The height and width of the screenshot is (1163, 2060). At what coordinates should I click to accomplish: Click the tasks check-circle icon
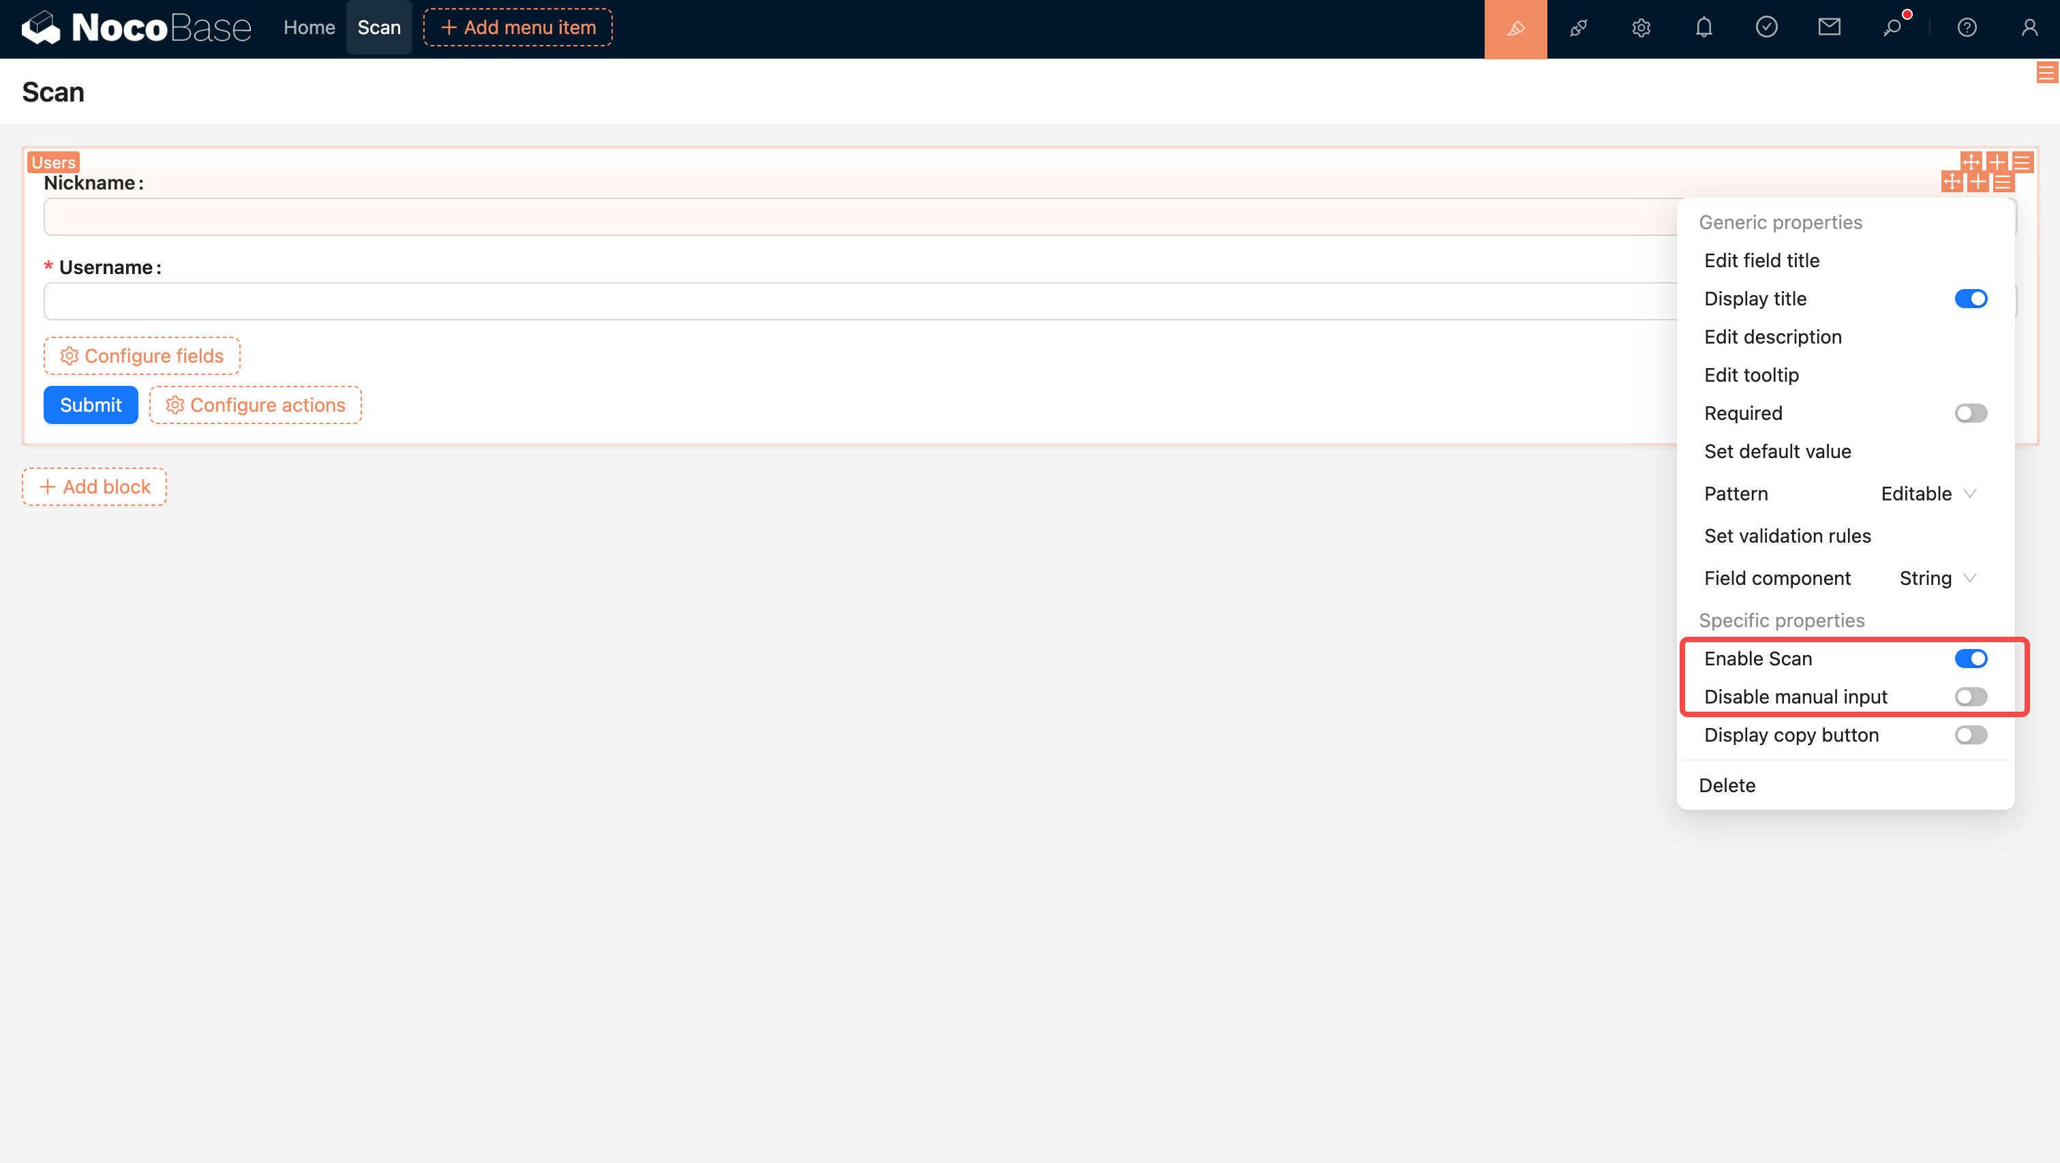point(1768,28)
